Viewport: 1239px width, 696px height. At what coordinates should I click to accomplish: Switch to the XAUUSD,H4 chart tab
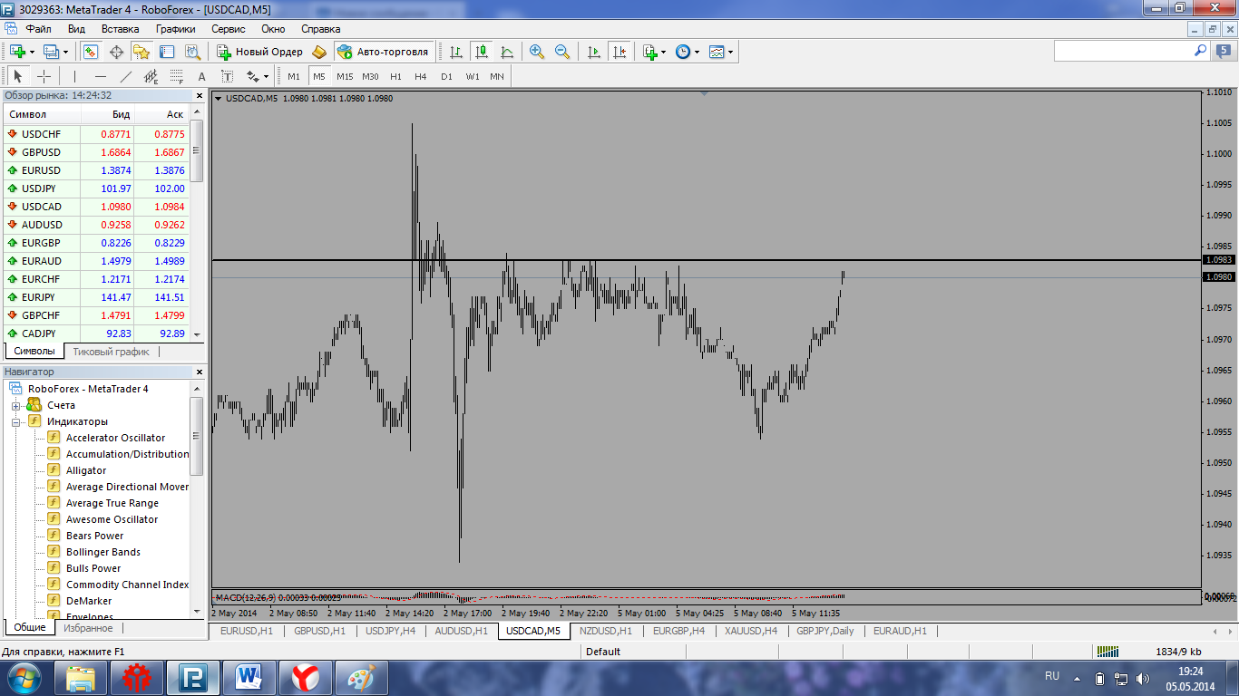click(x=751, y=631)
